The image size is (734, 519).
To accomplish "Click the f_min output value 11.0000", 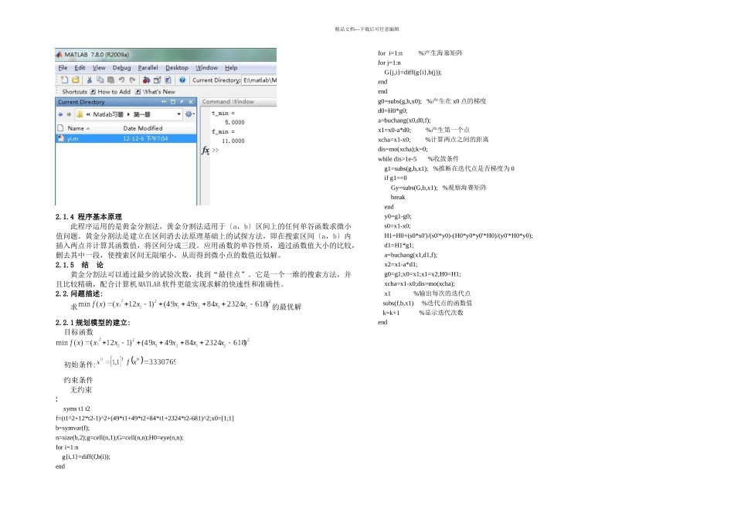I will [x=233, y=141].
